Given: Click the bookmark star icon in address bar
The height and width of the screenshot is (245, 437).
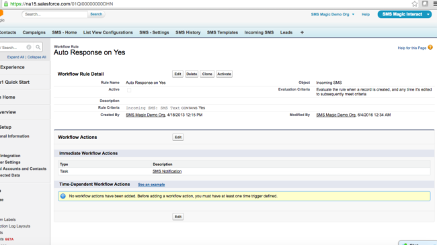Looking at the screenshot, I should pyautogui.click(x=414, y=3).
